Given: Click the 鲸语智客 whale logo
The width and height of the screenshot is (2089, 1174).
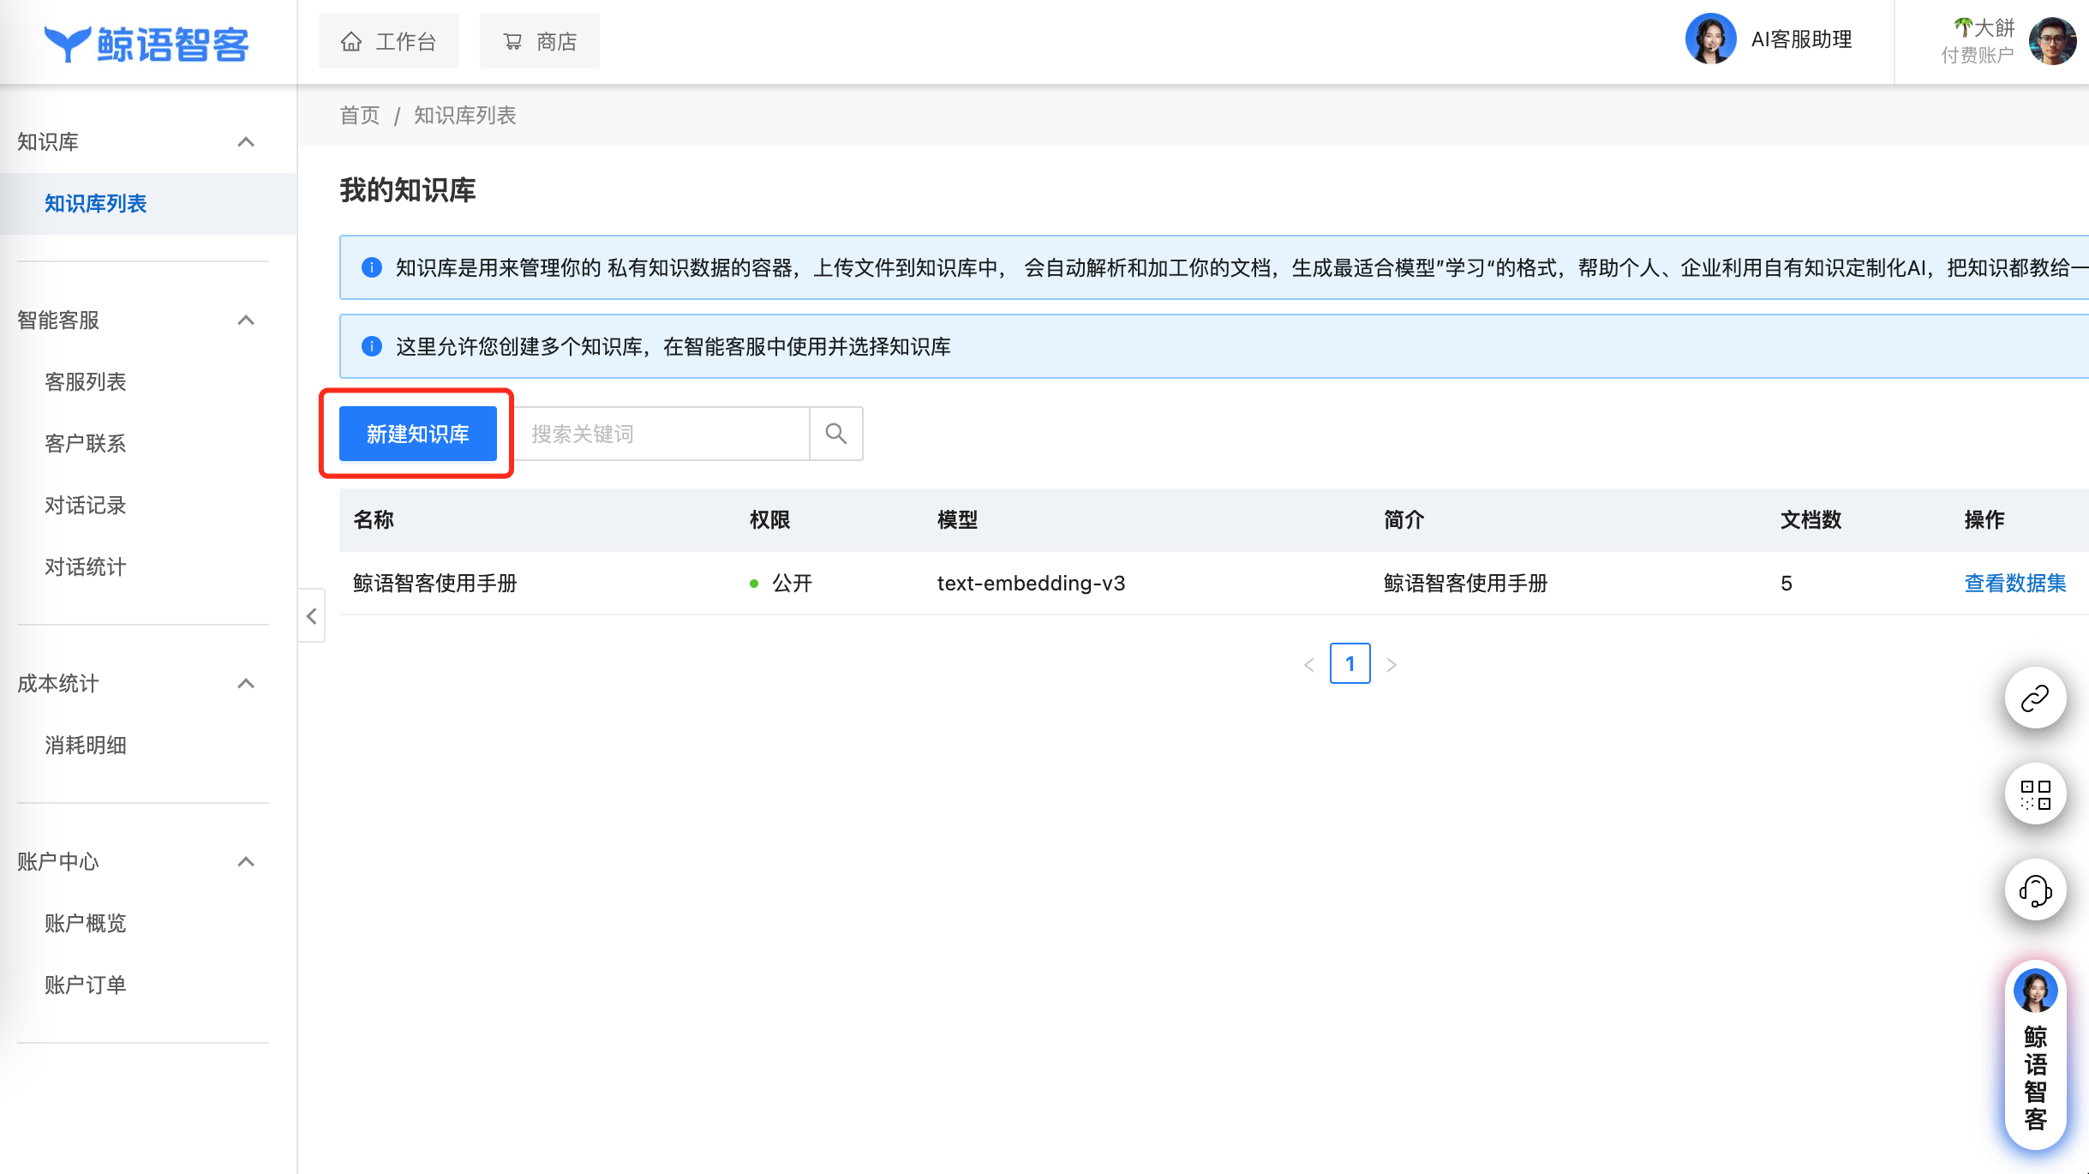Looking at the screenshot, I should tap(147, 44).
